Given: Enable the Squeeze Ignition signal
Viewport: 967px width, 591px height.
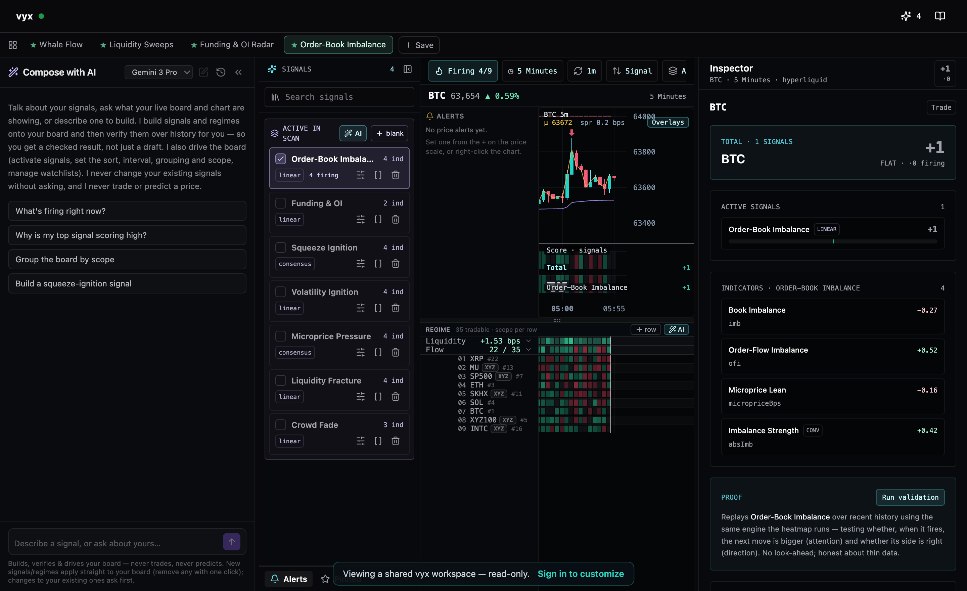Looking at the screenshot, I should coord(281,247).
